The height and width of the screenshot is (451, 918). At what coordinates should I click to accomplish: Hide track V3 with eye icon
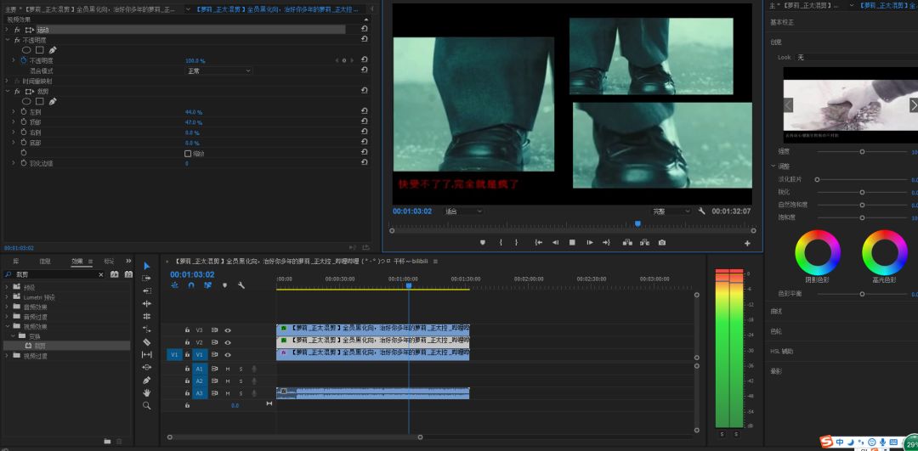[x=228, y=330]
